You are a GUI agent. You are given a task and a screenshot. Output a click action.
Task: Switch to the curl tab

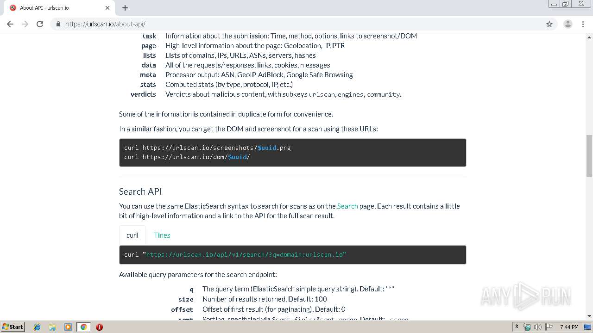132,235
